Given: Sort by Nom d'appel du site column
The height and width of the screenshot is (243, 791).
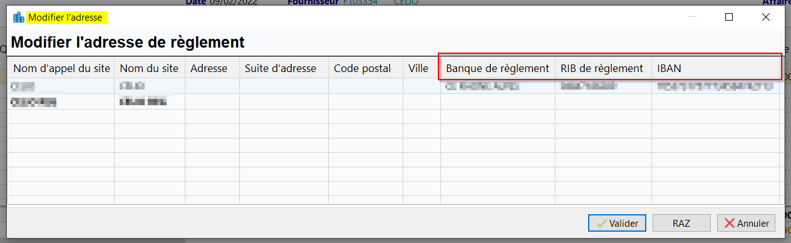Looking at the screenshot, I should click(61, 68).
